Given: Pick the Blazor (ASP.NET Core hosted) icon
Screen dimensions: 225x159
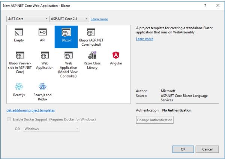Looking at the screenshot, I should [x=91, y=32].
